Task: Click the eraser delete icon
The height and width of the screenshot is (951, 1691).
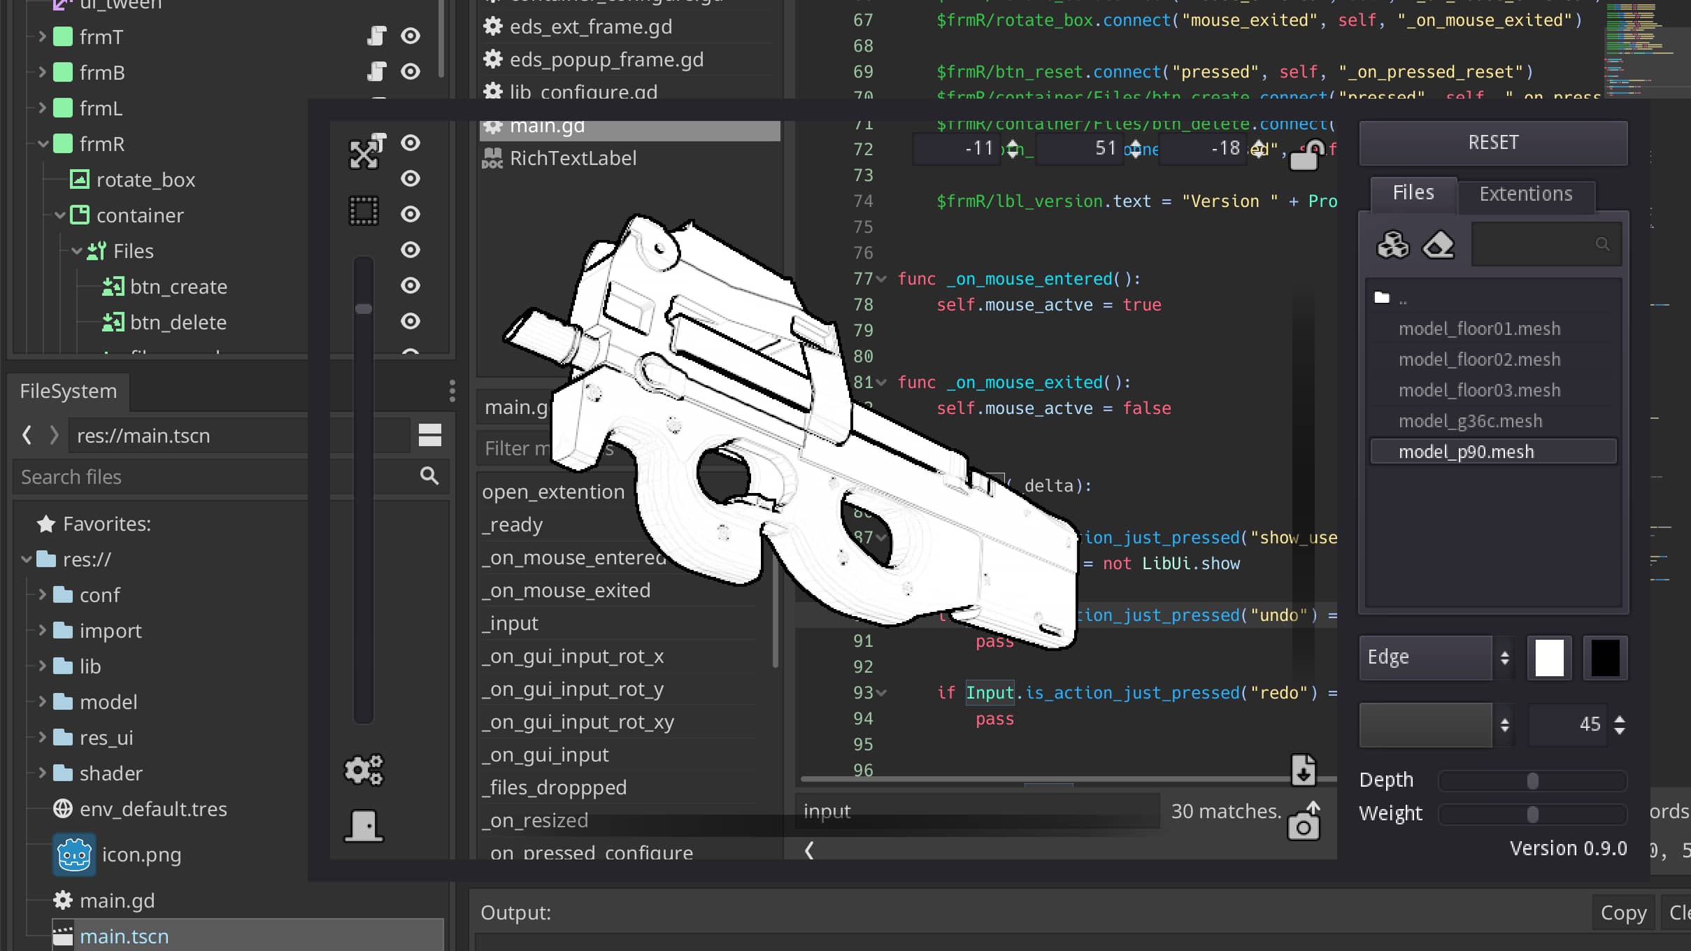Action: 1438,245
